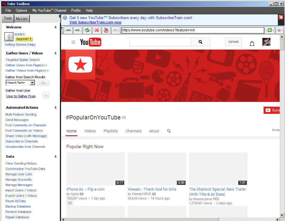Image resolution: width=285 pixels, height=221 pixels.
Task: Collapse the Data section
Action: click(55, 156)
